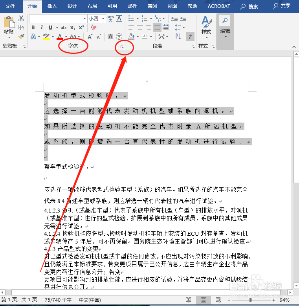Align text right

pyautogui.click(x=149, y=27)
